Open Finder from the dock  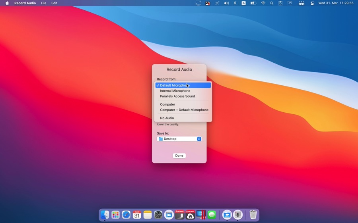(105, 215)
